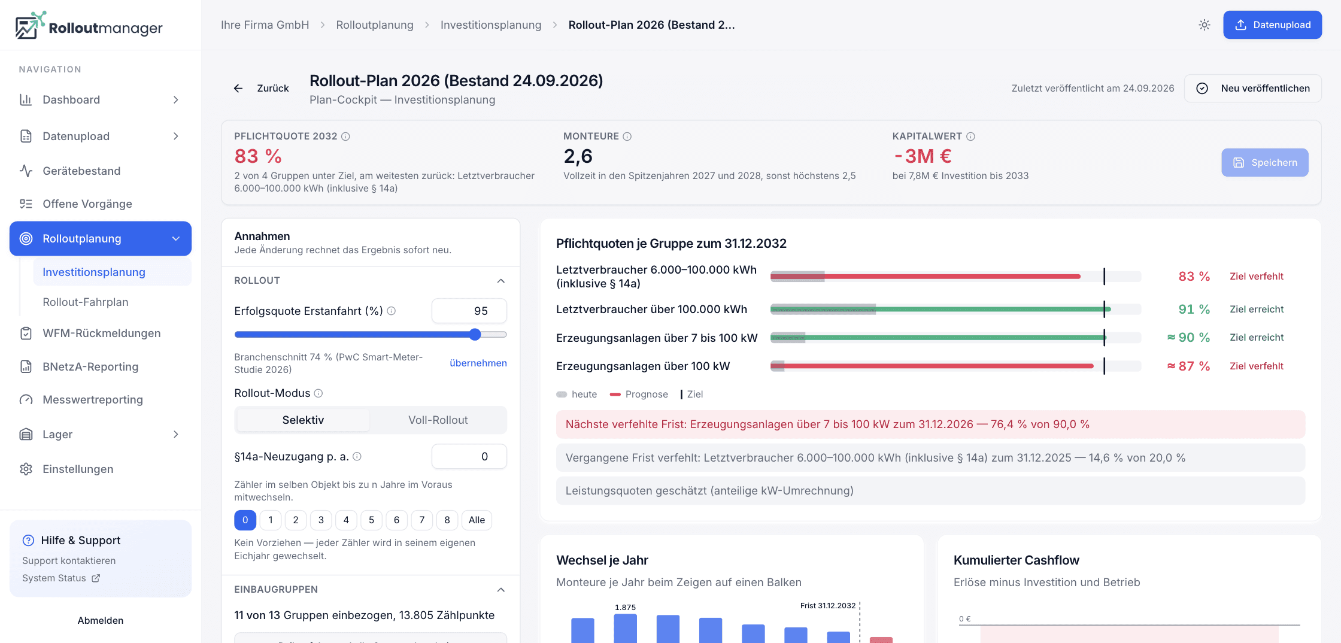This screenshot has height=643, width=1341.
Task: Collapse the EINBAUGRUPPEN section
Action: [x=501, y=590]
